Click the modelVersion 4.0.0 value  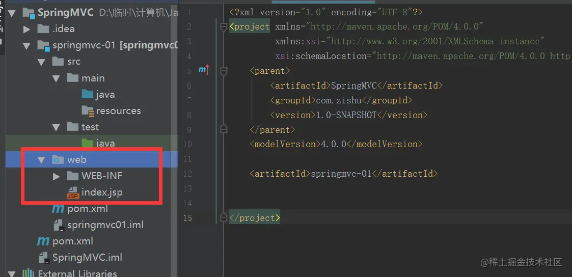point(334,144)
